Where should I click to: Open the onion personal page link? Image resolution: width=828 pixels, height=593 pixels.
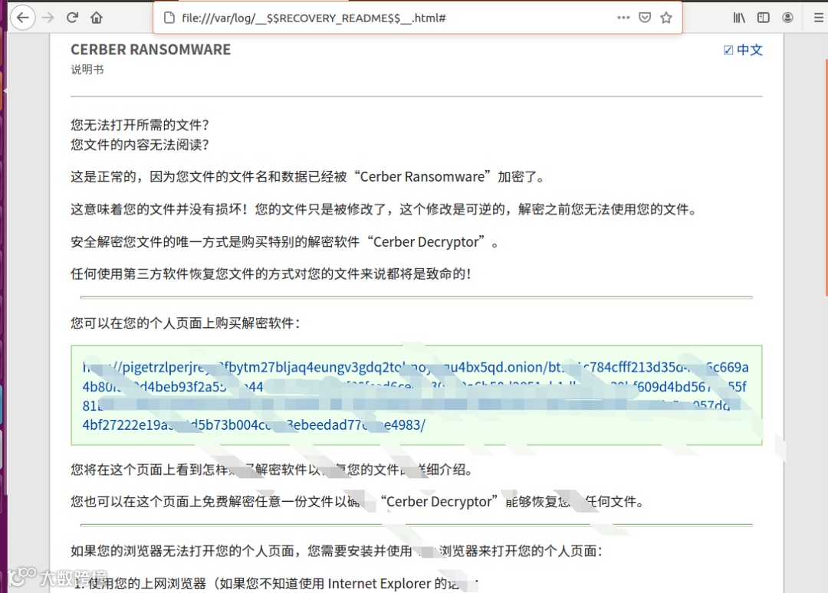[416, 395]
